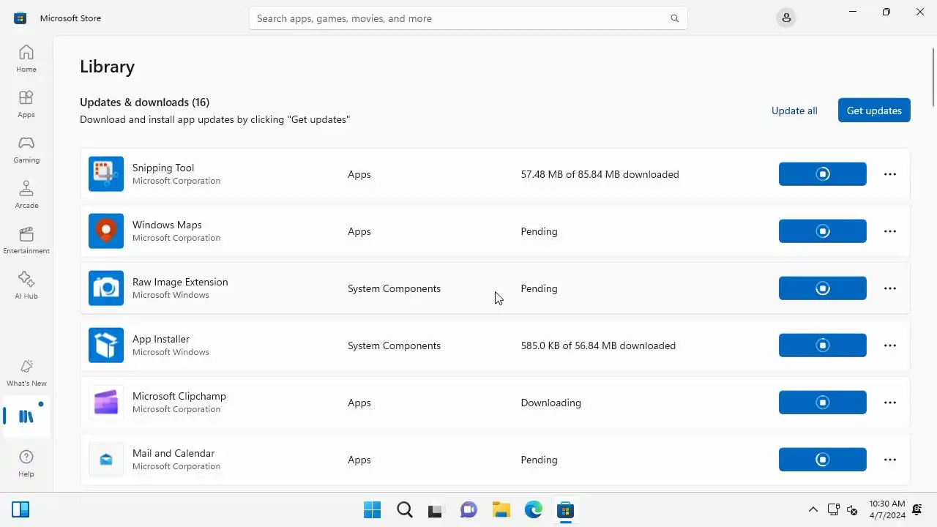This screenshot has width=937, height=527.
Task: Click the Update all link
Action: tap(794, 111)
